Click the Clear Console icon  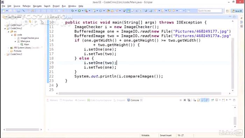pos(194,100)
